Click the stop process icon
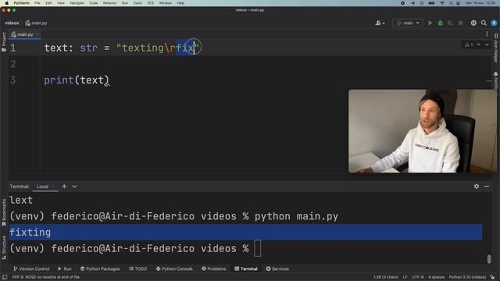500x281 pixels. [460, 23]
